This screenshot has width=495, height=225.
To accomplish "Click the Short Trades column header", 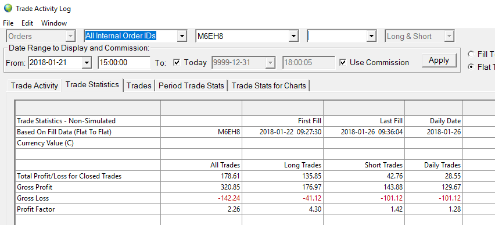I will [364, 165].
